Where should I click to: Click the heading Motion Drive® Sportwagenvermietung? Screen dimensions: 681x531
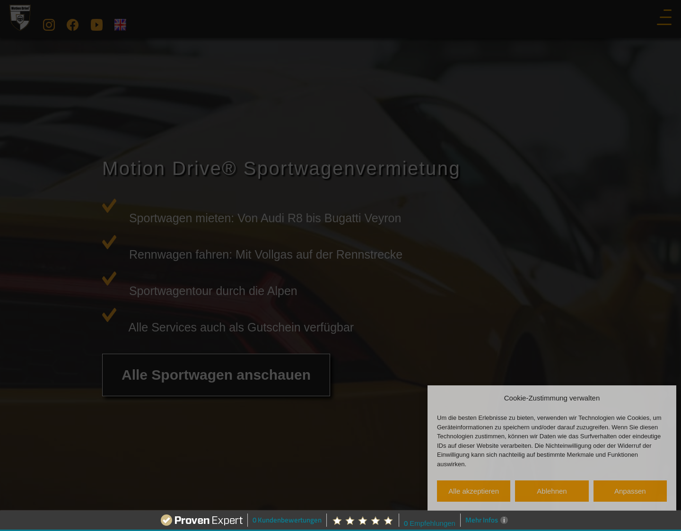click(281, 169)
